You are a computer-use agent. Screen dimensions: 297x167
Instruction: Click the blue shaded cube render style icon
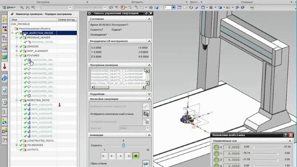[156, 7]
